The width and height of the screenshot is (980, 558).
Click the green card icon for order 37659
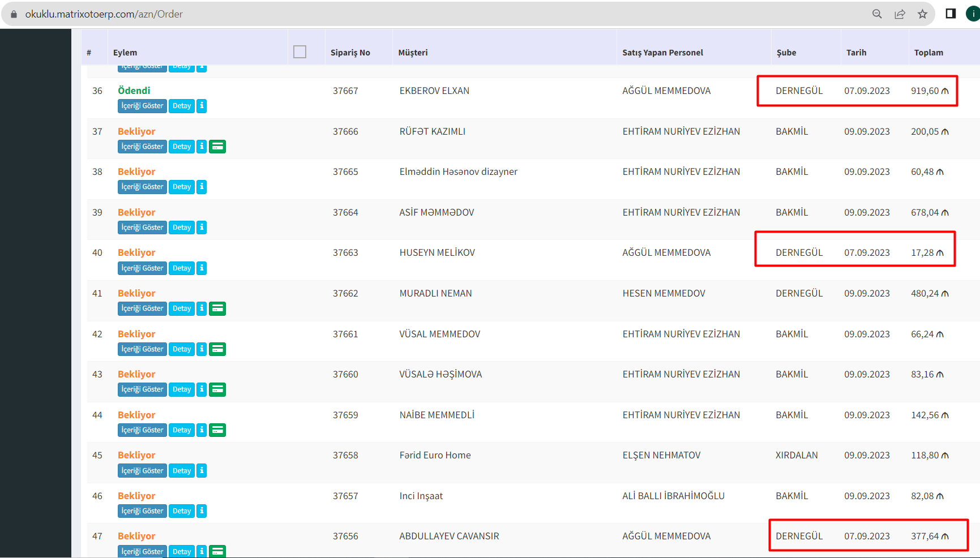tap(217, 430)
